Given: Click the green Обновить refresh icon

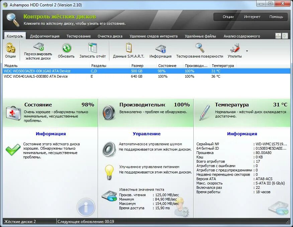Looking at the screenshot, I should 66,48.
